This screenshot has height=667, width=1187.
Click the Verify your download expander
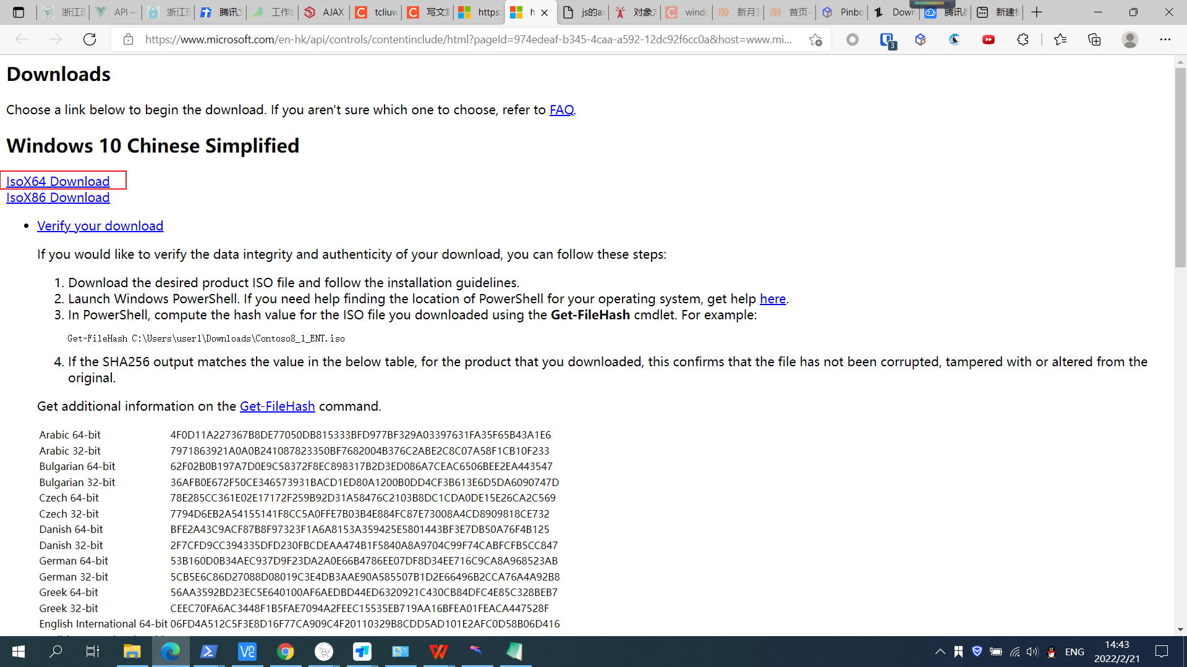click(x=100, y=225)
